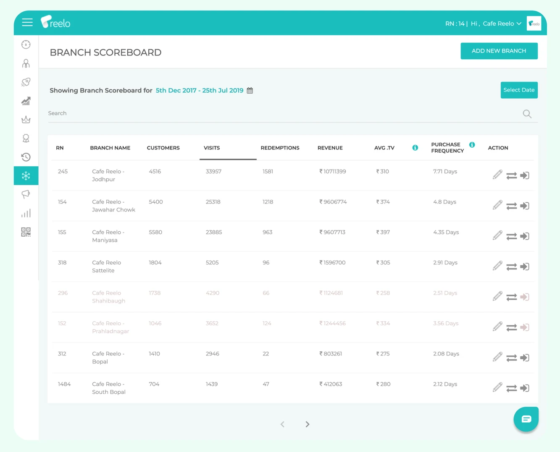Click the Reelo profile thumbnail at top right
560x452 pixels.
point(534,24)
